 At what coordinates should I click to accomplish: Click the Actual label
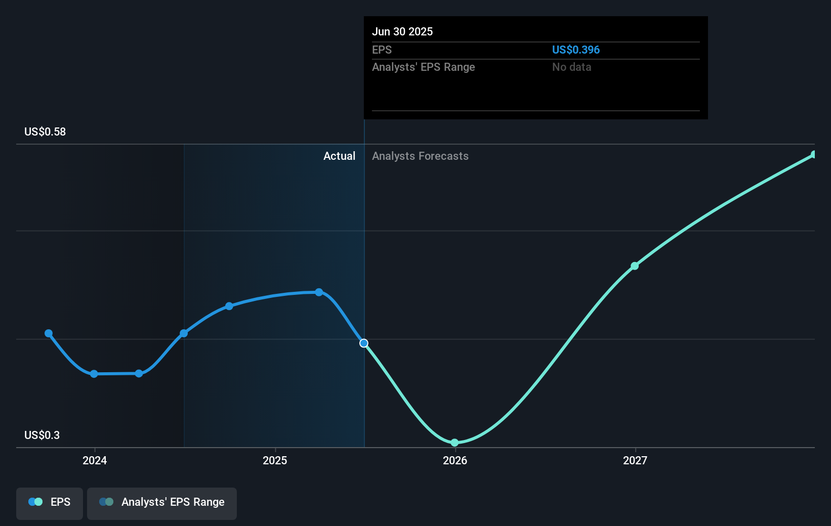pos(339,156)
